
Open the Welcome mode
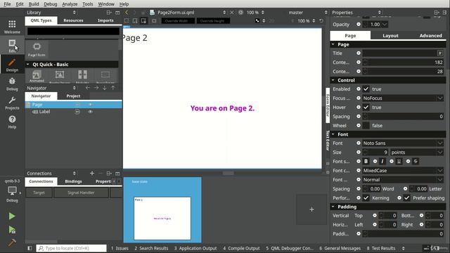(x=12, y=27)
